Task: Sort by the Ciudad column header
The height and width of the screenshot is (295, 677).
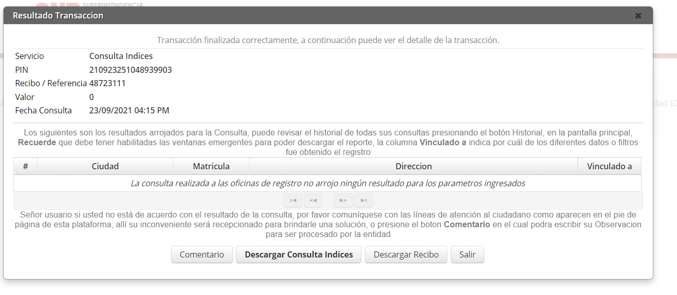Action: 105,166
